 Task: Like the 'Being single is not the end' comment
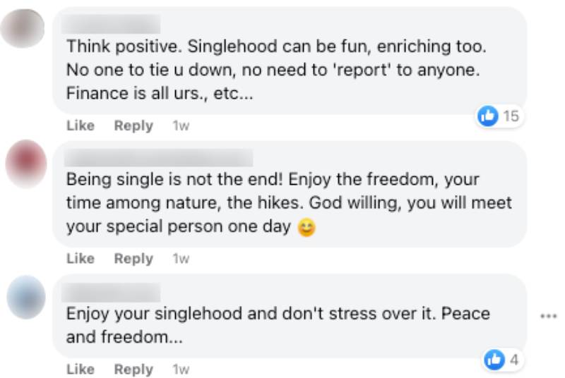(81, 259)
